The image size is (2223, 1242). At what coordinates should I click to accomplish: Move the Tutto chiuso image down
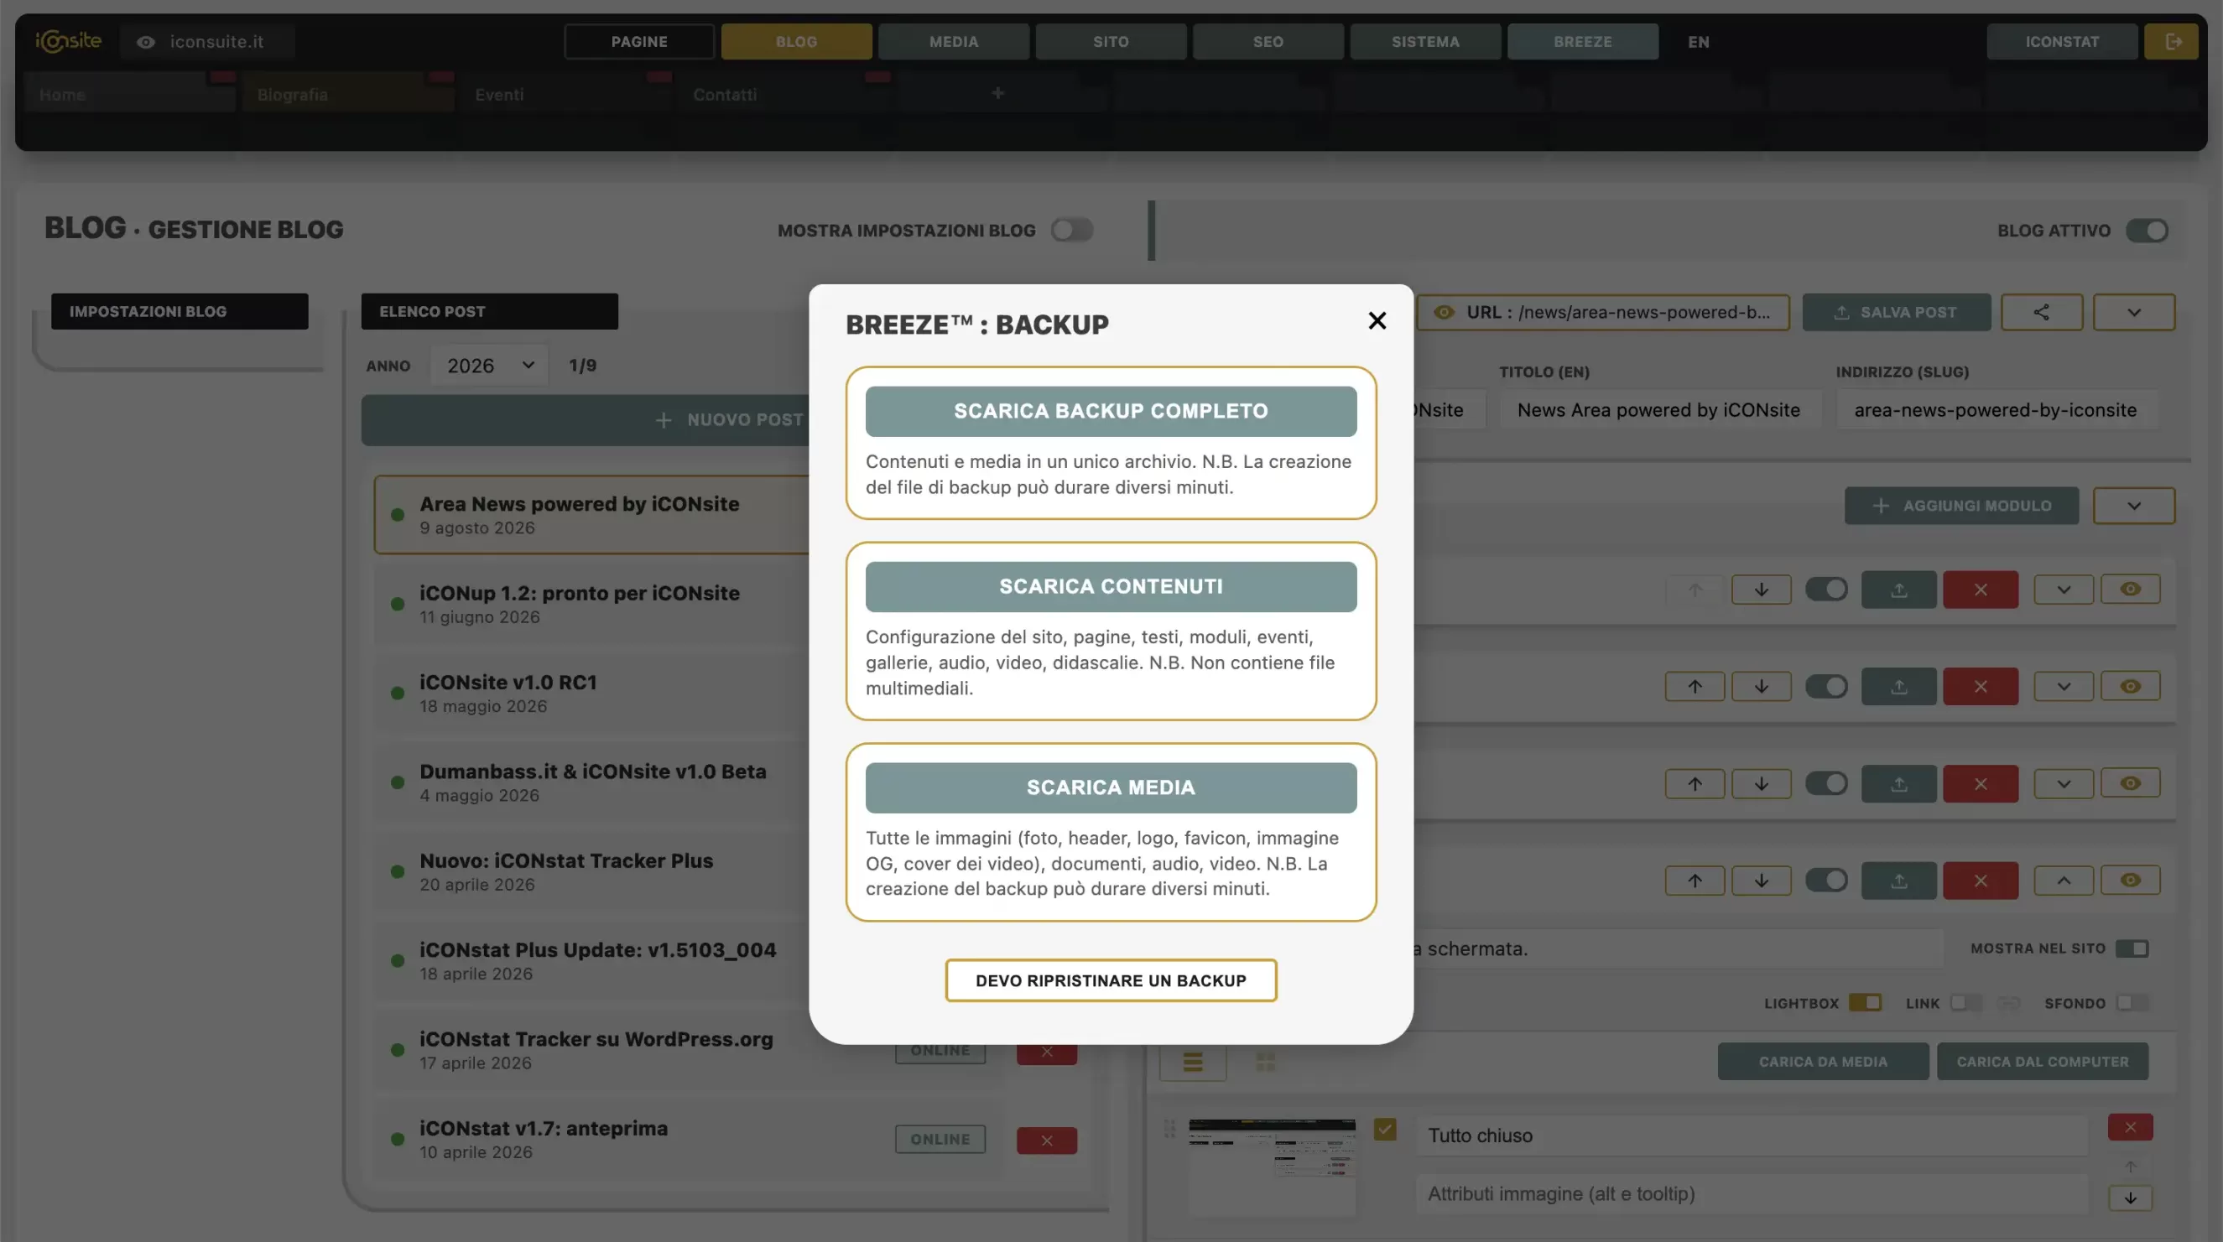click(2130, 1198)
